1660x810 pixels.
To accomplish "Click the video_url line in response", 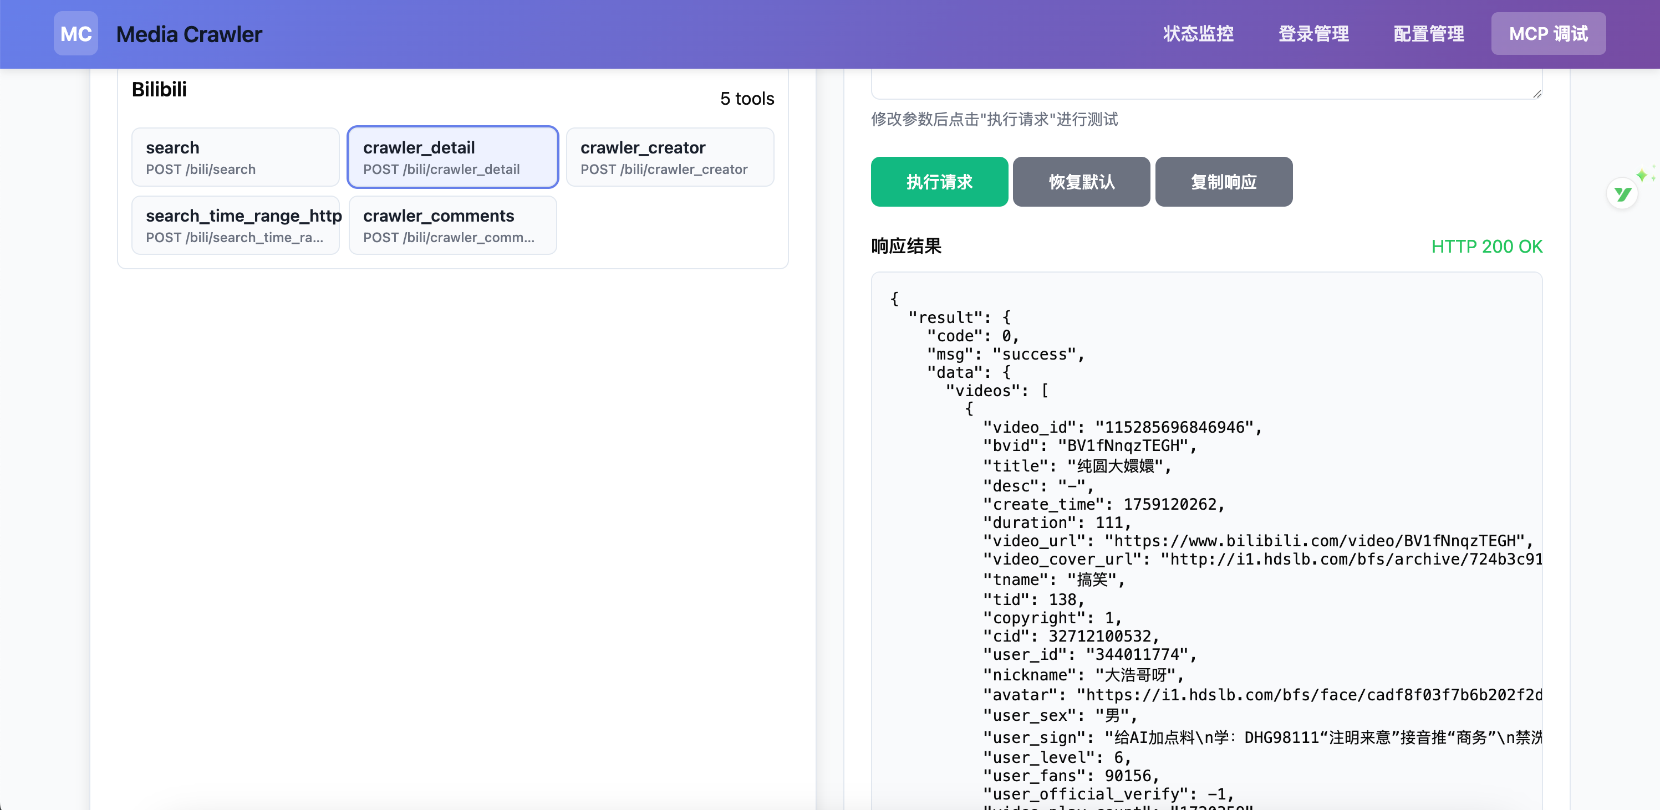I will point(1256,541).
